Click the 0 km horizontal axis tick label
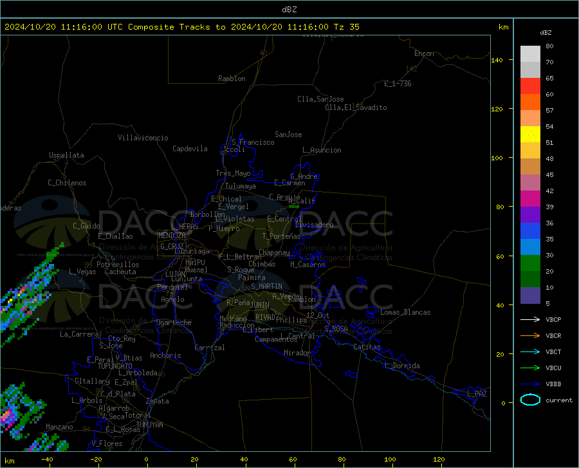This screenshot has height=468, width=579. [147, 460]
